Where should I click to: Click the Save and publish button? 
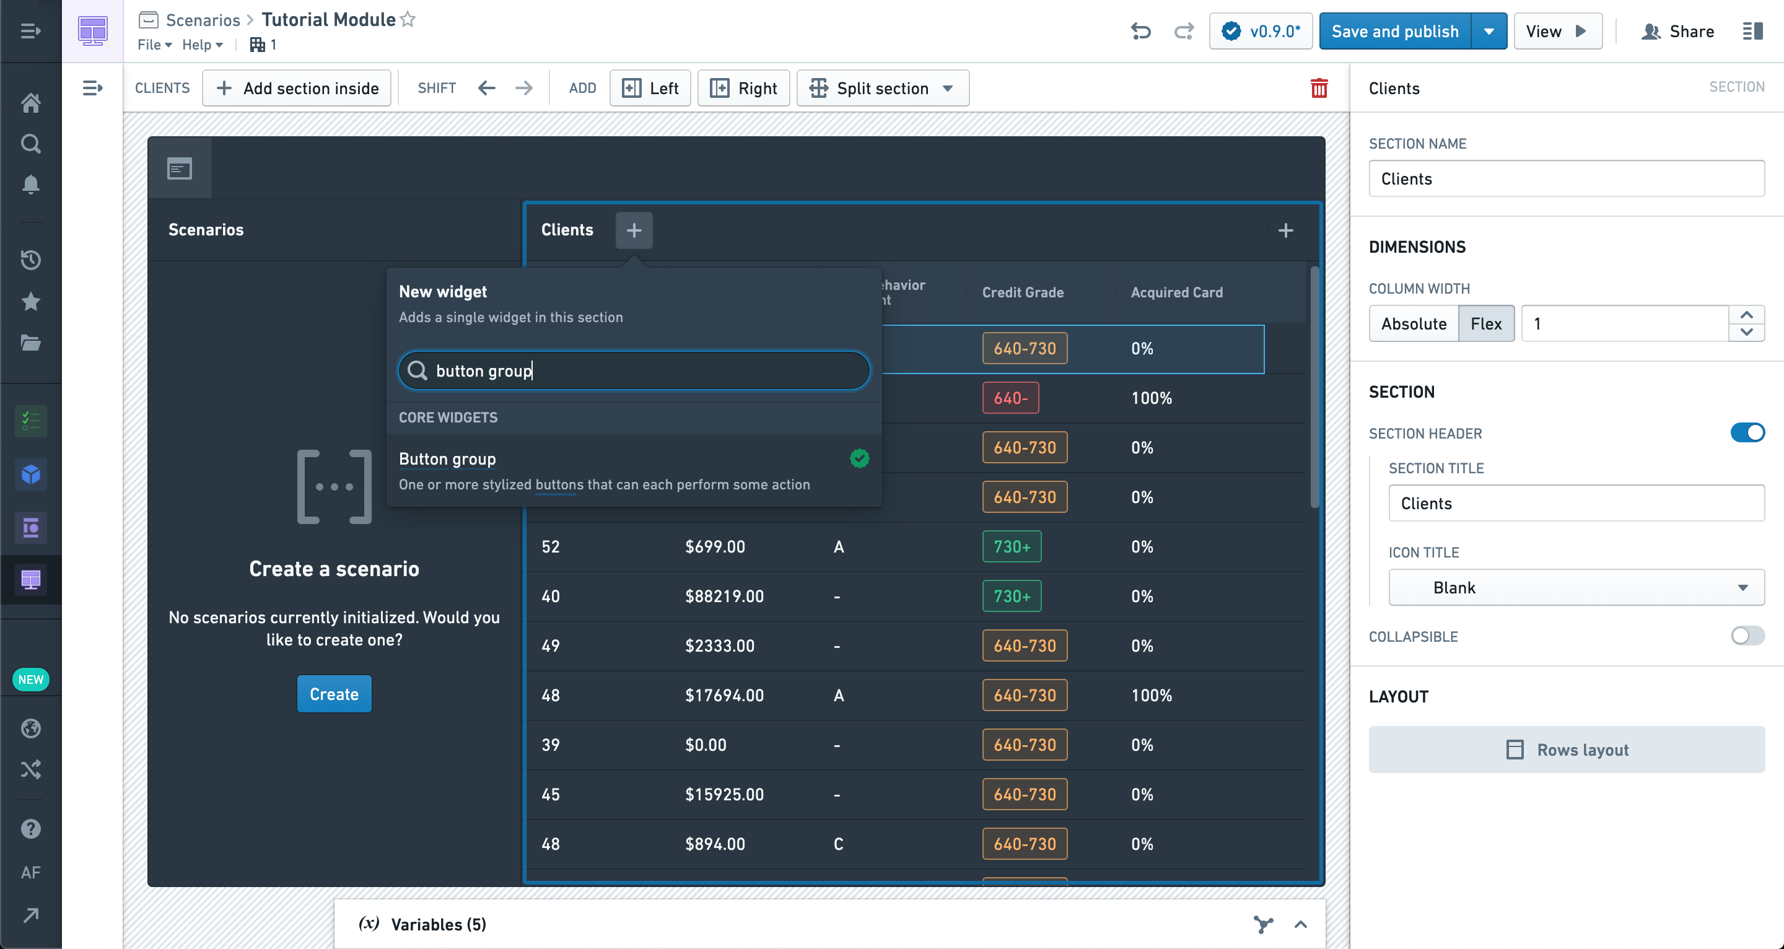[x=1395, y=31]
